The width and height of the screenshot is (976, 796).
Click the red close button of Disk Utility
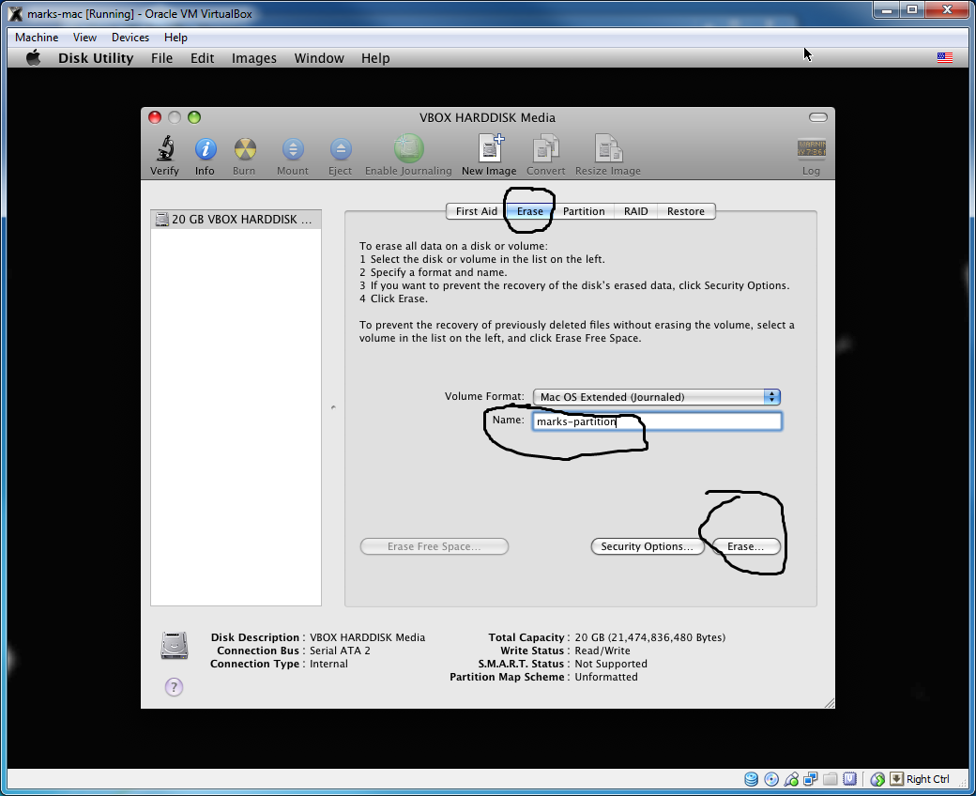point(155,117)
